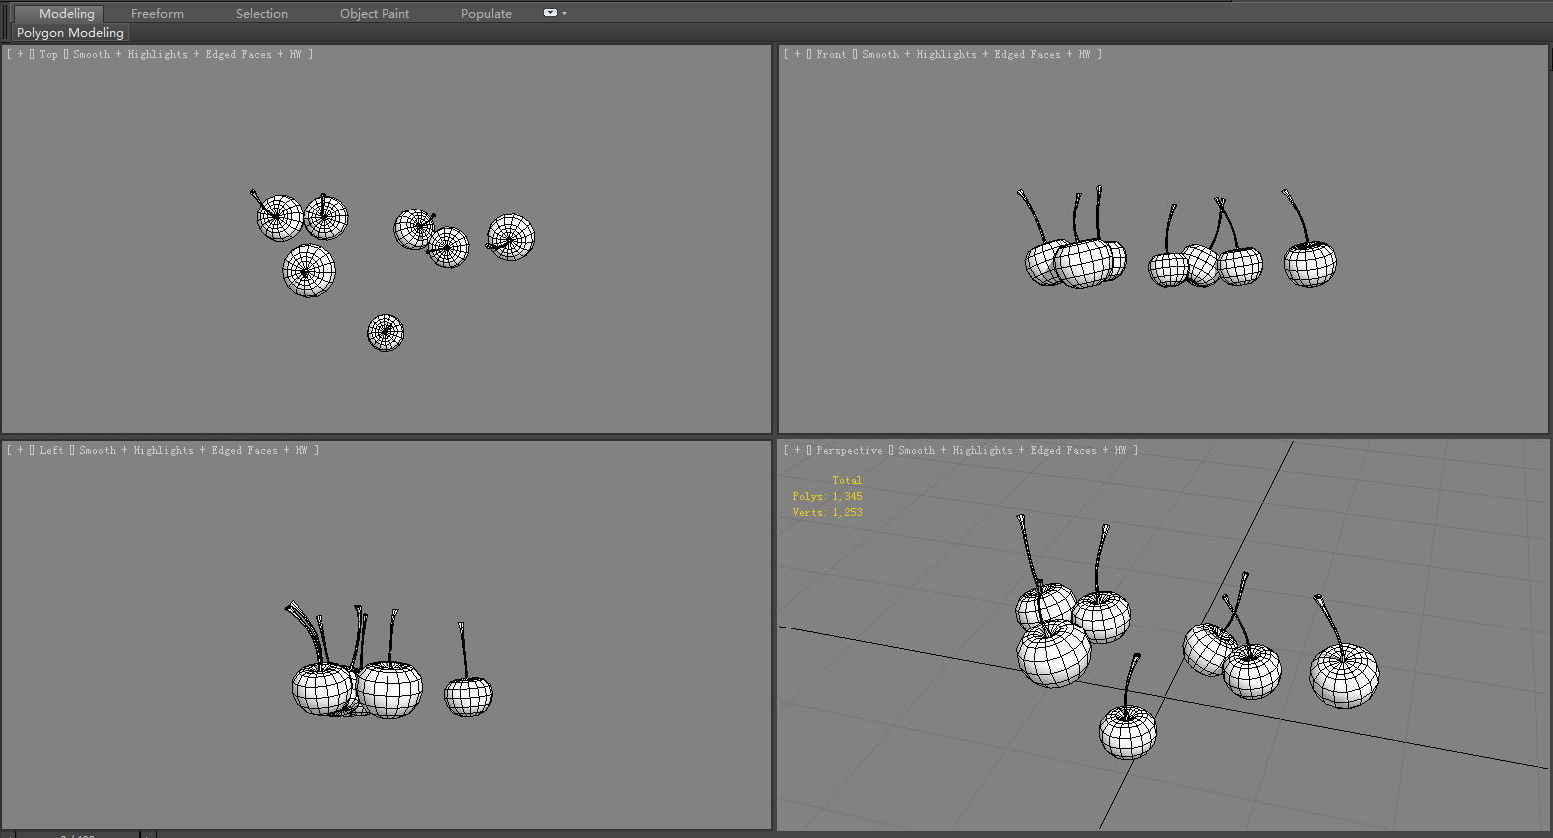
Task: Click the yellow 'Total' statistics header
Action: [847, 481]
